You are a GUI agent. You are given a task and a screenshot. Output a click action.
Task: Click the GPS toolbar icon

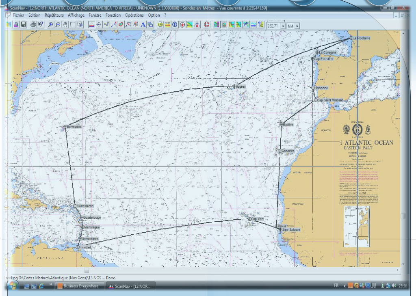click(160, 24)
